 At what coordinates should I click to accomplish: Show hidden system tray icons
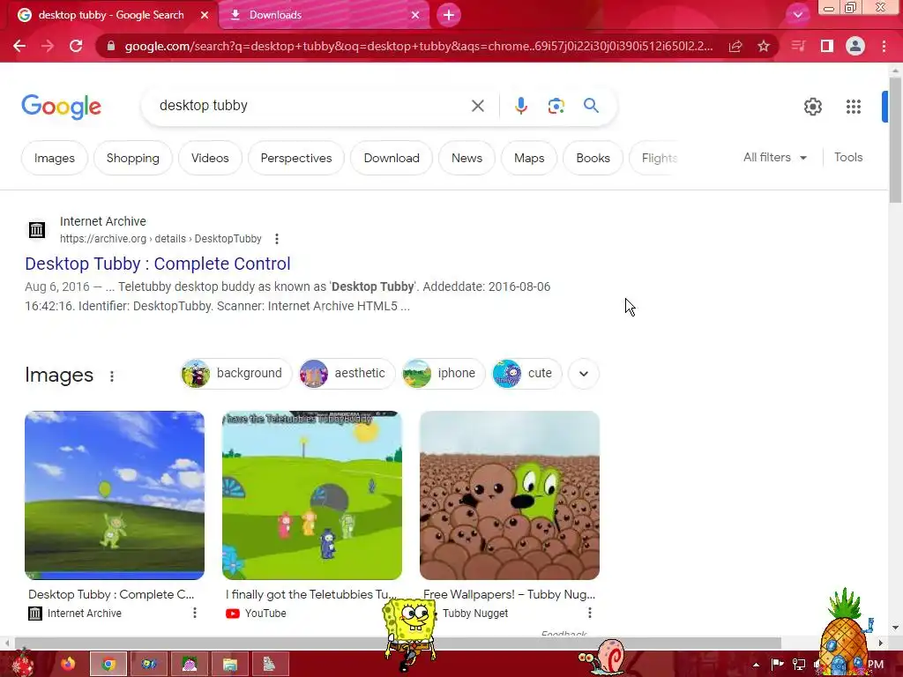click(756, 665)
